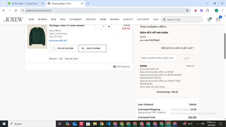The width and height of the screenshot is (226, 127).
Task: Open the KIDS menu
Action: coord(63,19)
